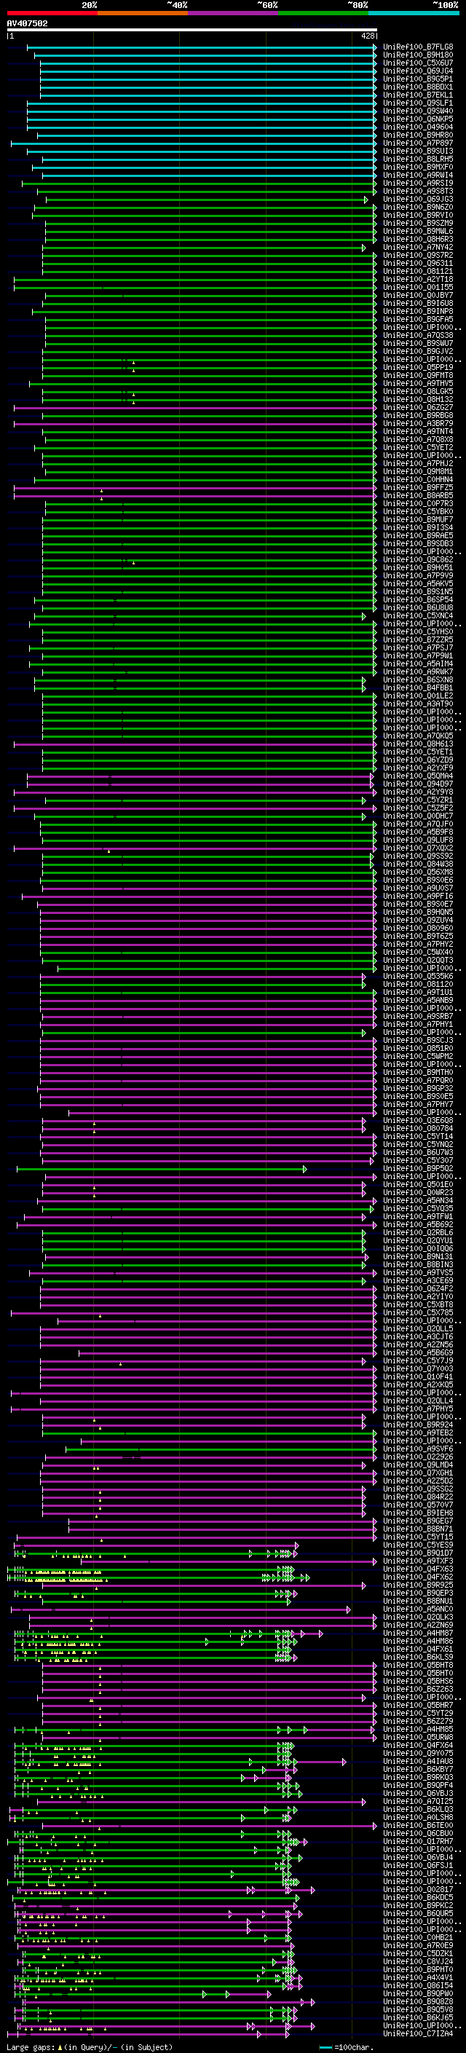
Task: Select hit UniRef100_C5YES9
Action: coord(417,1545)
